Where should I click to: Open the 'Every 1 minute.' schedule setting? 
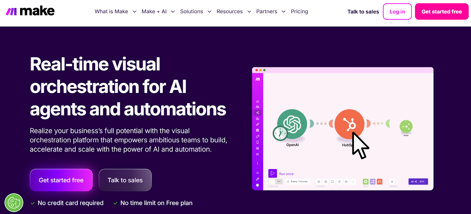click(x=298, y=181)
